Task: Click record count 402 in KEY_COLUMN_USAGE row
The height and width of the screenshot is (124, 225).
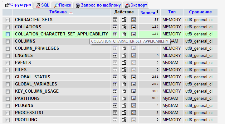Action: [x=155, y=91]
